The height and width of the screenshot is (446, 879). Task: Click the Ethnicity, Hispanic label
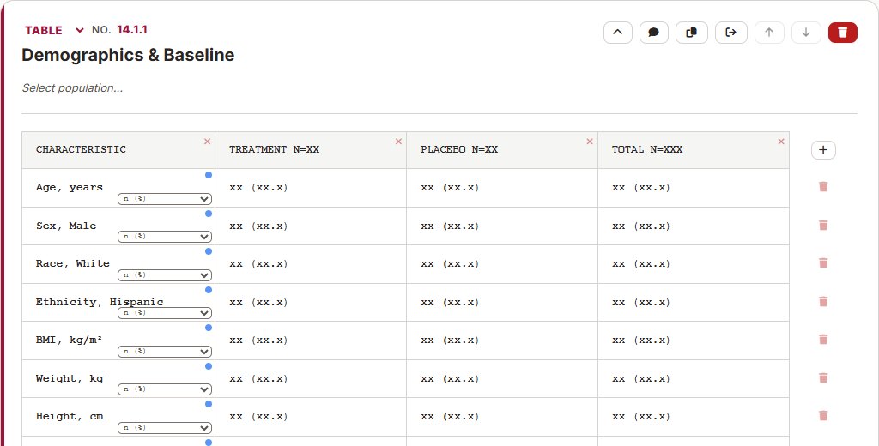pos(100,302)
